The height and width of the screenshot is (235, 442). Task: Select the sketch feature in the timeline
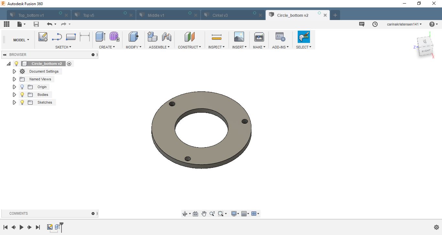pos(50,227)
